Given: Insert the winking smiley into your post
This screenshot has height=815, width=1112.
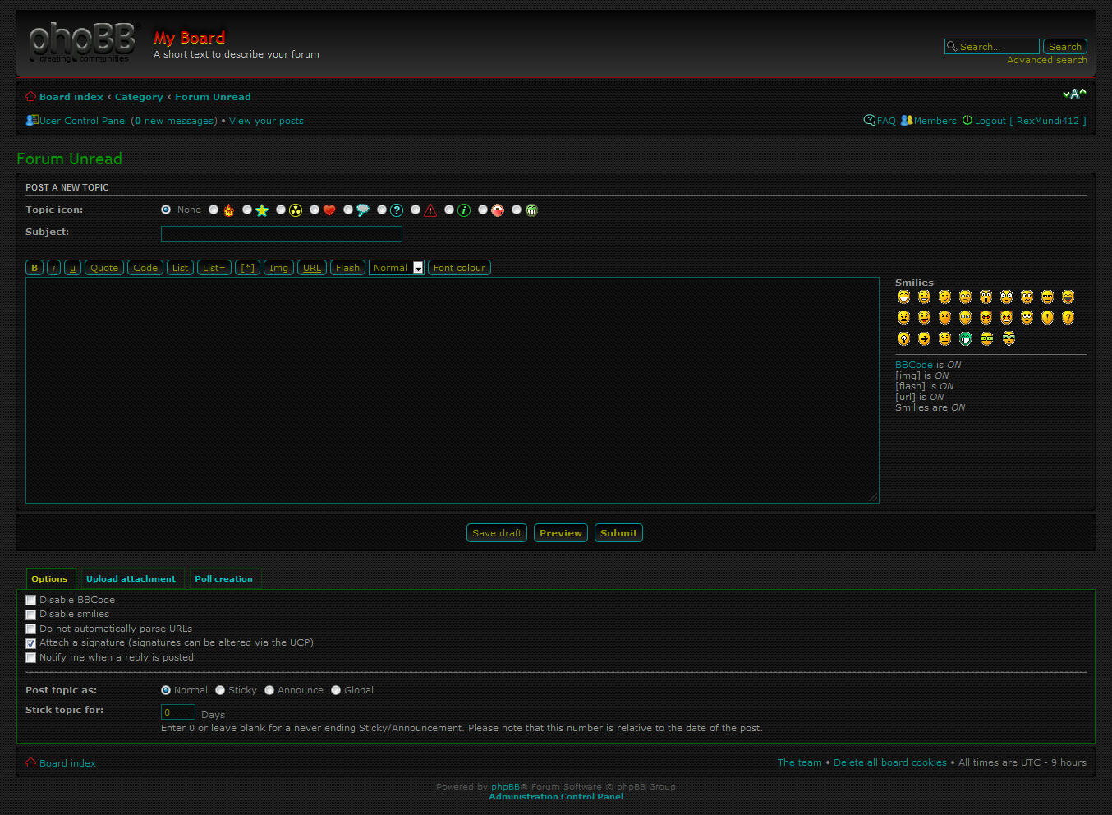Looking at the screenshot, I should (x=944, y=297).
